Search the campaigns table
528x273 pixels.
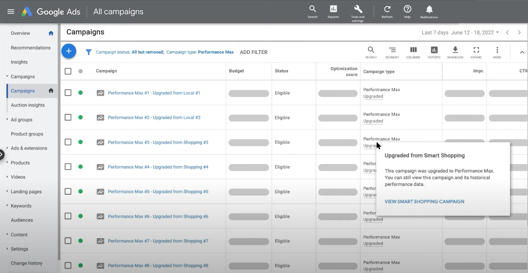(371, 52)
